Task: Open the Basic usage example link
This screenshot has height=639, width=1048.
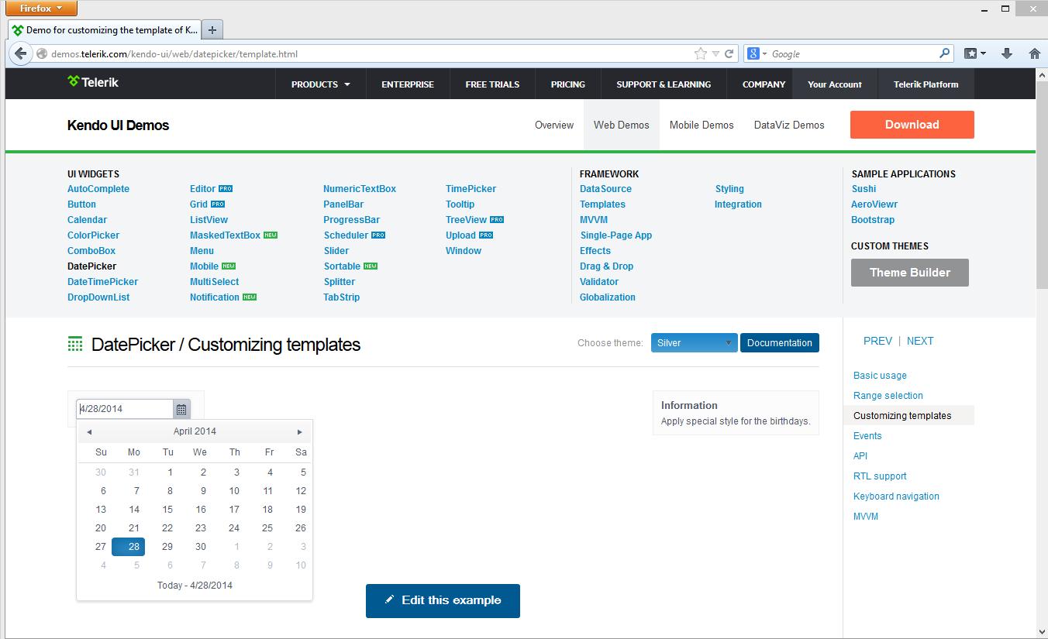Action: pos(880,376)
